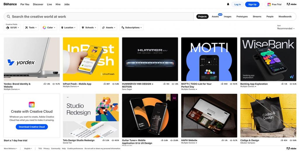Go to For You page
The height and width of the screenshot is (151, 299).
25,4
